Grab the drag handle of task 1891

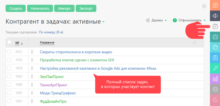pyautogui.click(x=32, y=101)
